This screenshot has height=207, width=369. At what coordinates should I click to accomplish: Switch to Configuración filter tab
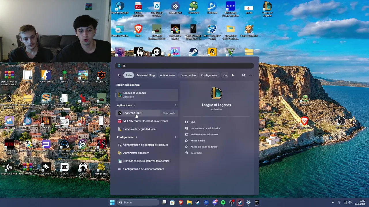tap(210, 75)
